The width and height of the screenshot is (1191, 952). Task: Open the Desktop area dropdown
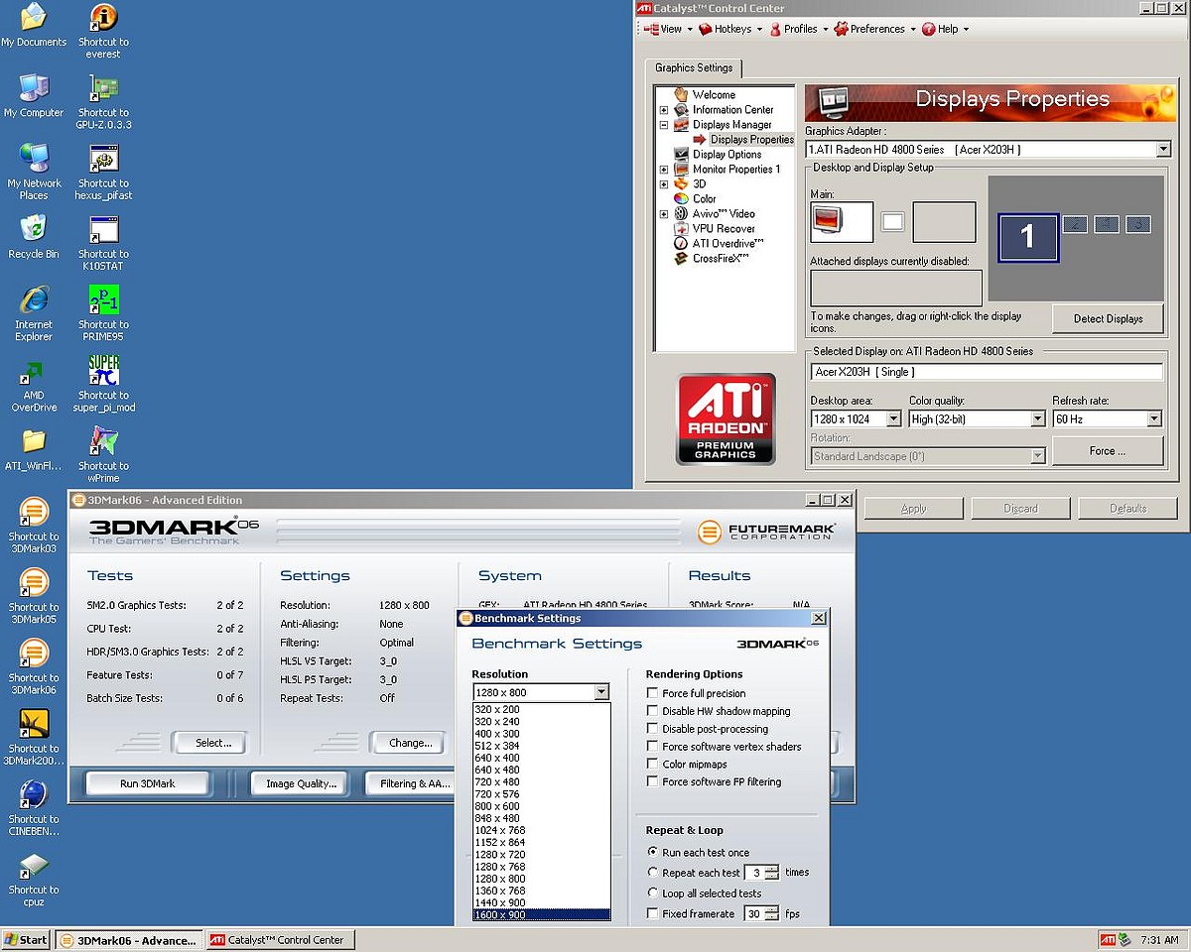tap(892, 419)
